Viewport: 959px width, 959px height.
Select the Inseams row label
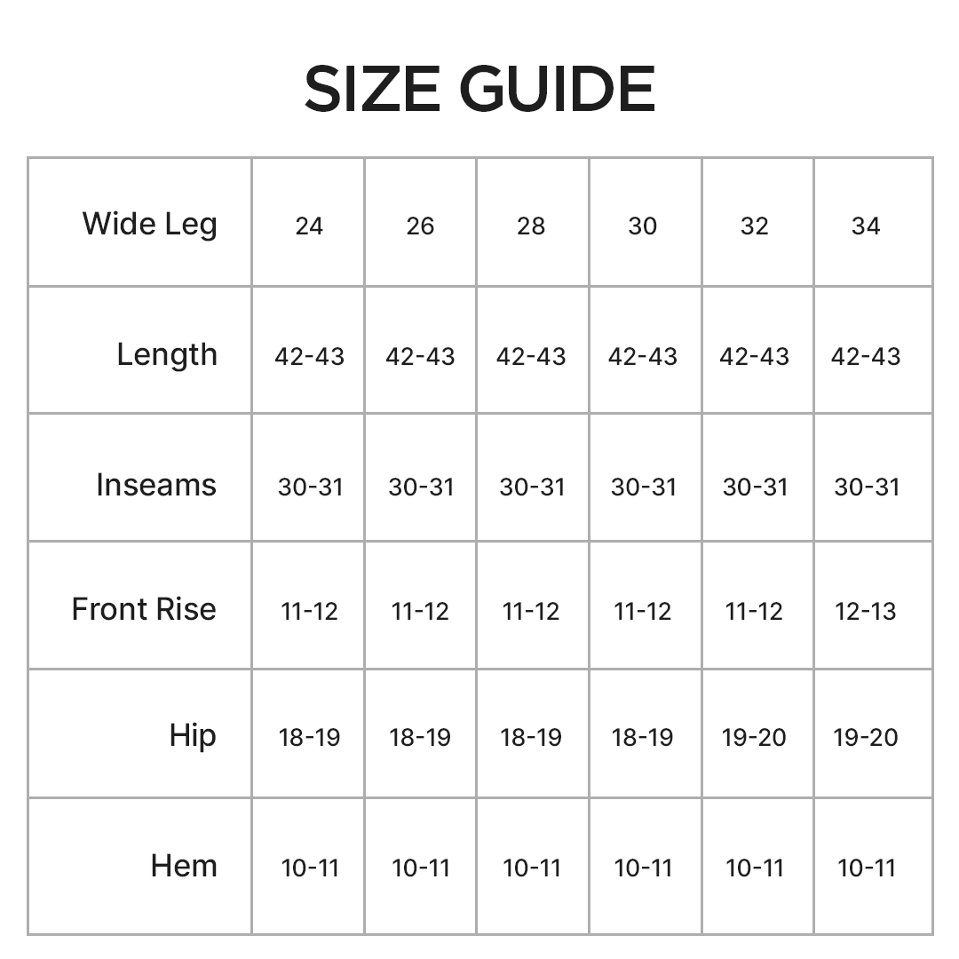pyautogui.click(x=156, y=485)
